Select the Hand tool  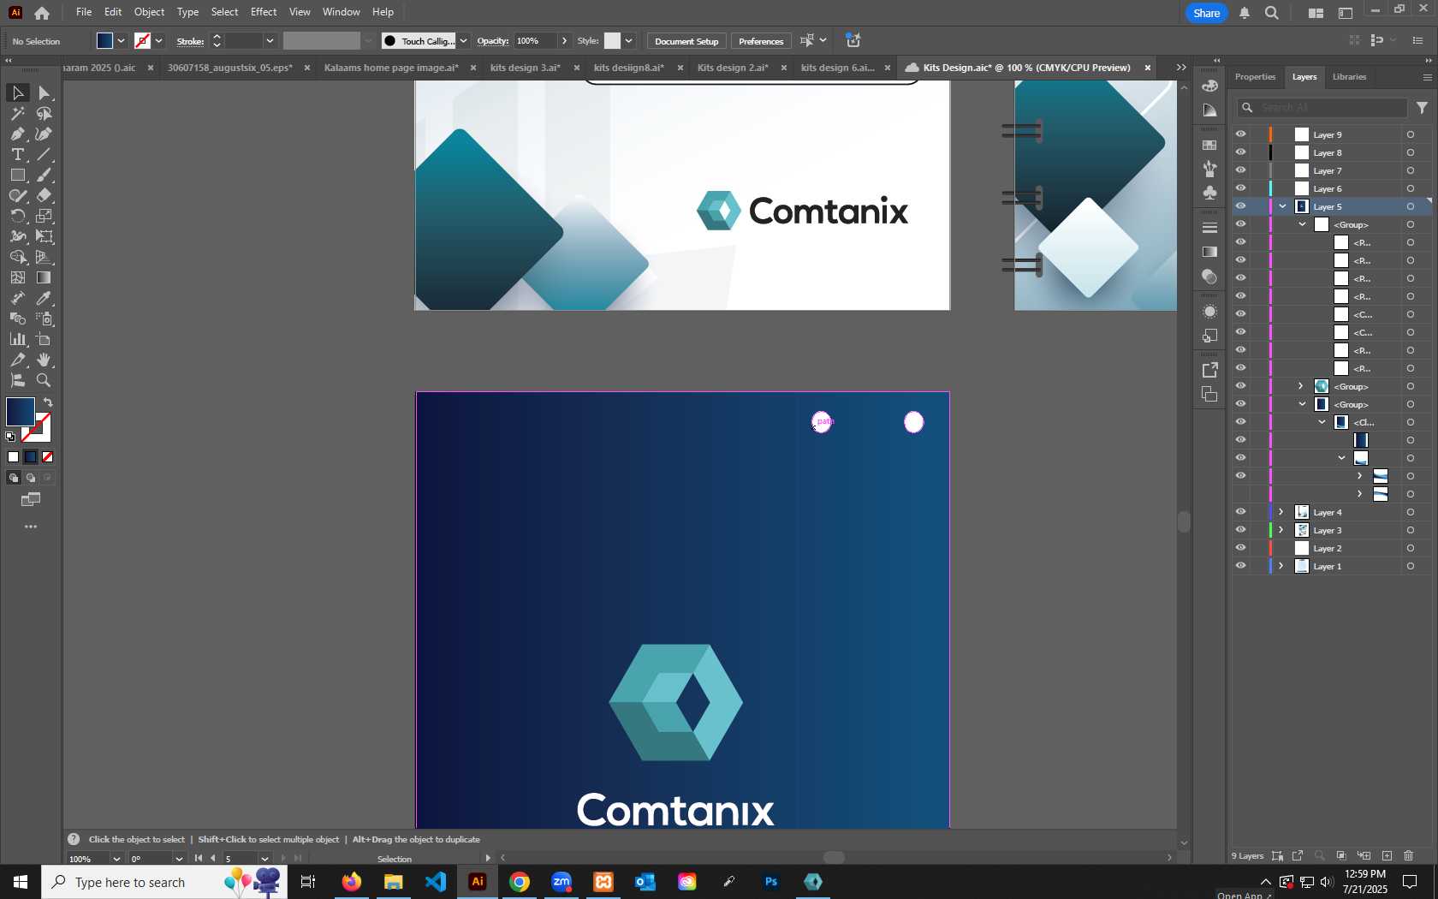(x=44, y=360)
